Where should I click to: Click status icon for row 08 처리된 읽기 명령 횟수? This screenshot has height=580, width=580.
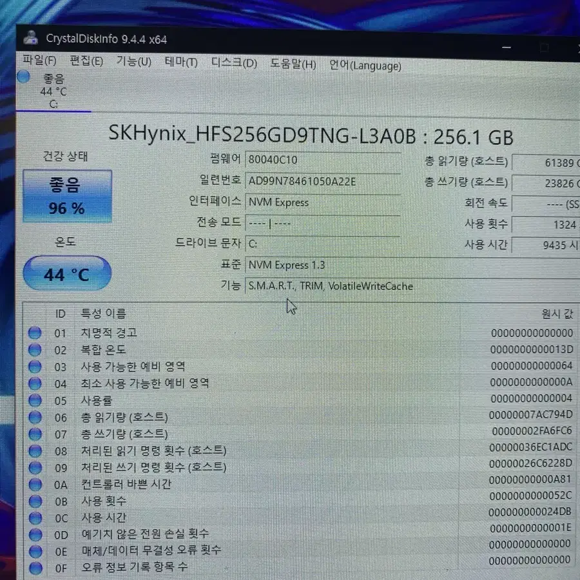35,451
